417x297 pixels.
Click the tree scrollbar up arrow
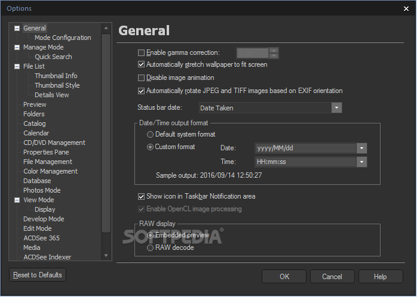coord(106,28)
